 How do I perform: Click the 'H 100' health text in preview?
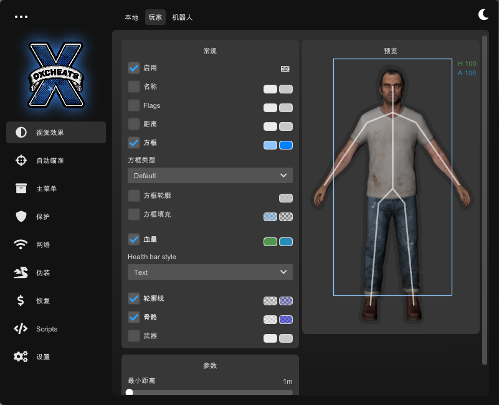coord(467,64)
